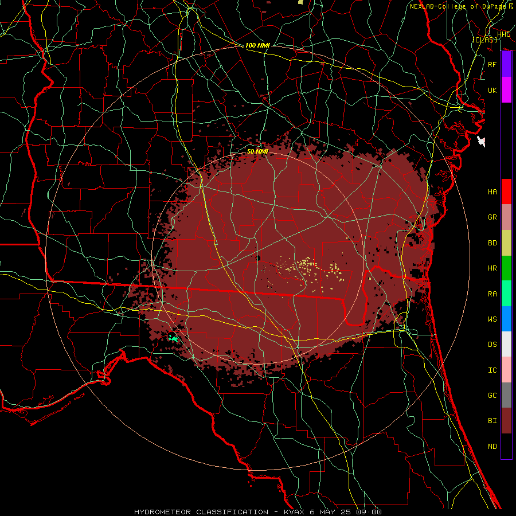
Task: Click the blue WS legend color swatch
Action: coord(506,319)
